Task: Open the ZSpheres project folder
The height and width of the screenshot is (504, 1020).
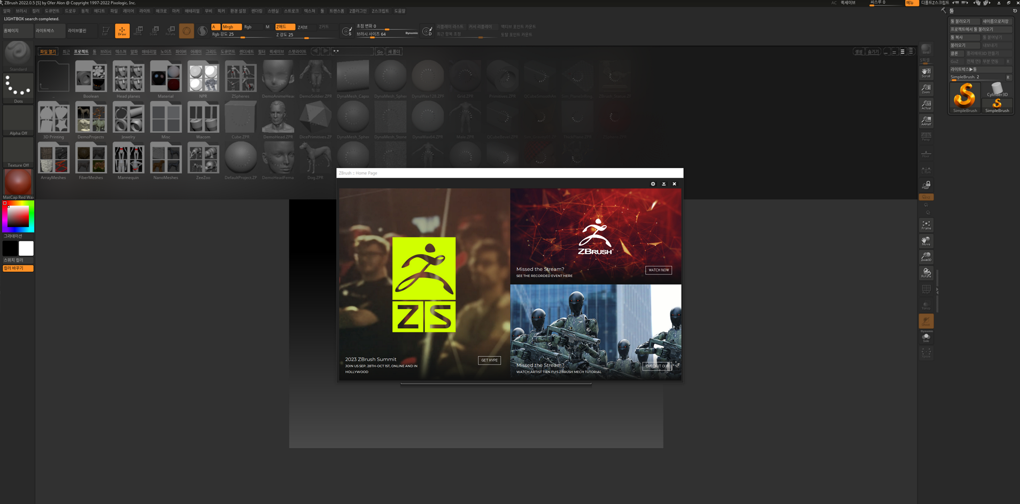Action: coord(241,79)
